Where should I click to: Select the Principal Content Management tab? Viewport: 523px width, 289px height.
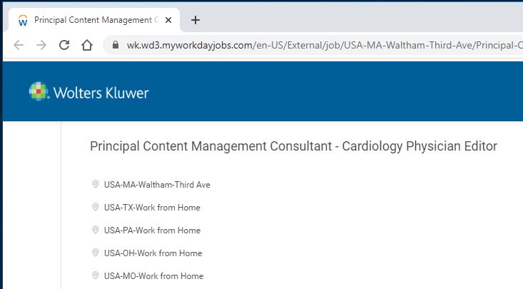pos(95,20)
